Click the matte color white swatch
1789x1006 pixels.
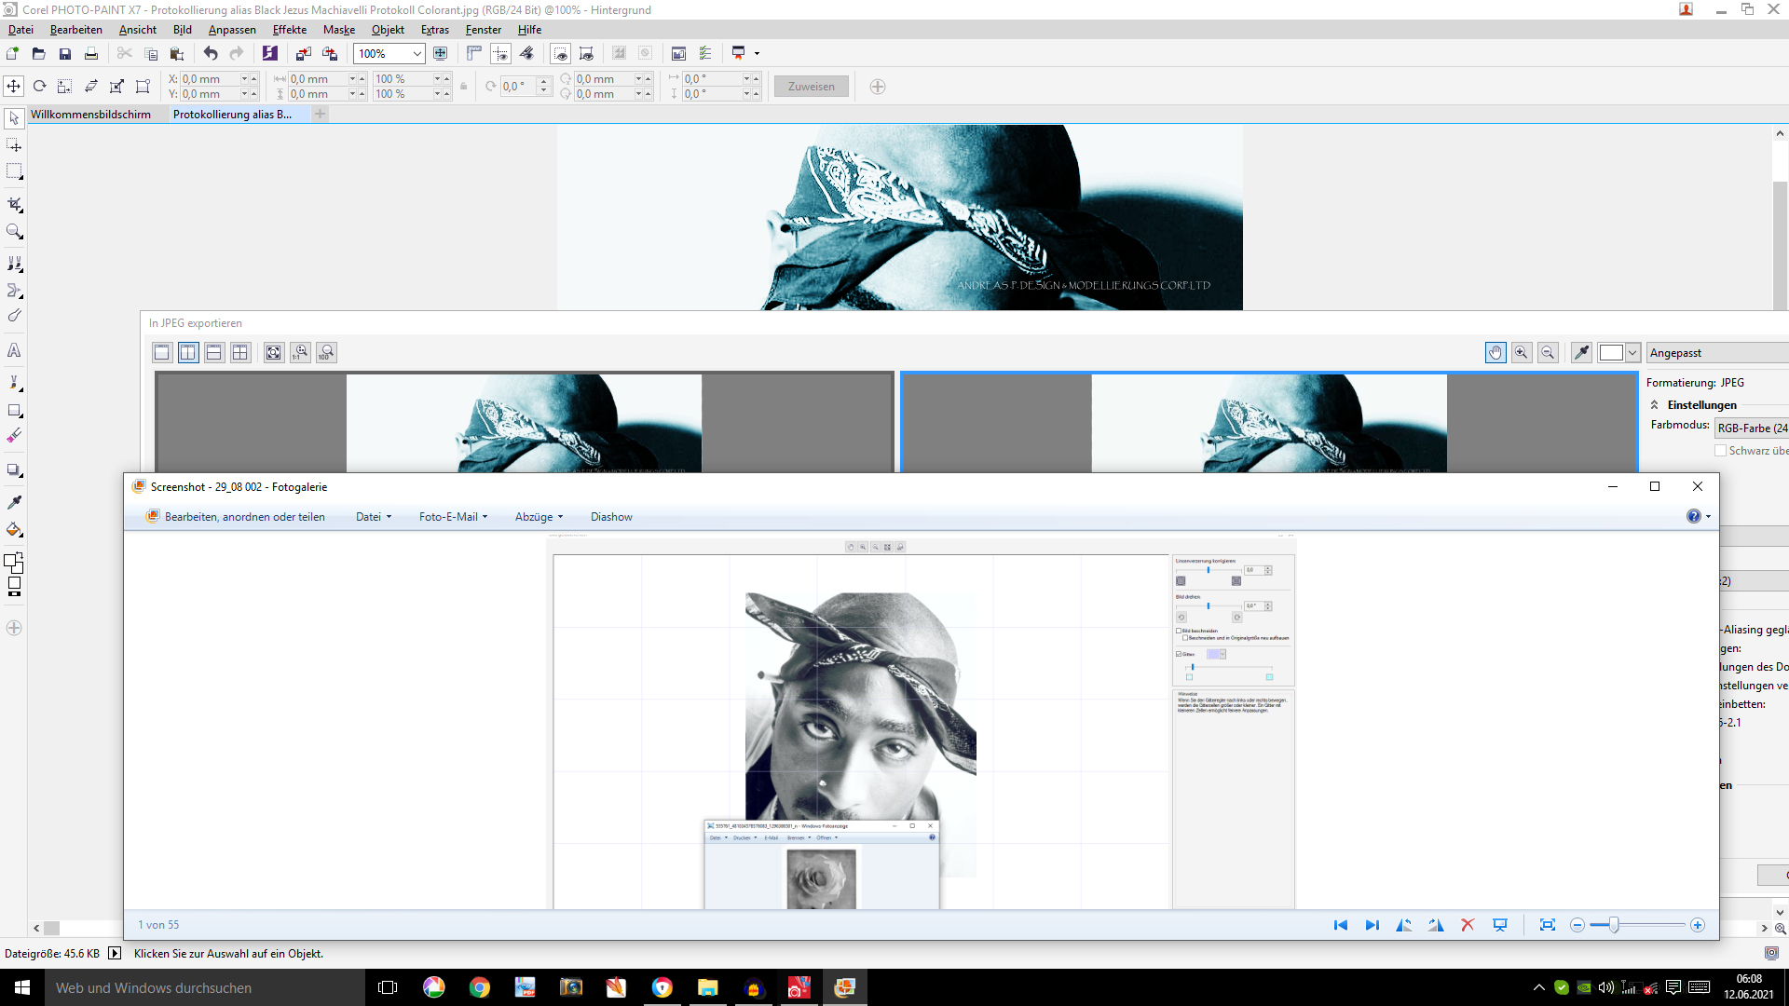click(1611, 353)
